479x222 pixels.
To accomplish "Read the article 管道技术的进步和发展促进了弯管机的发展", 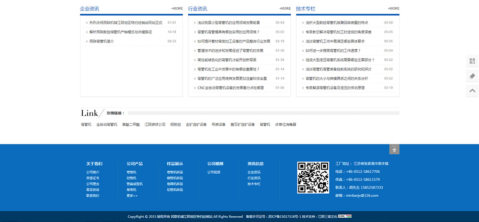I will coord(230,51).
